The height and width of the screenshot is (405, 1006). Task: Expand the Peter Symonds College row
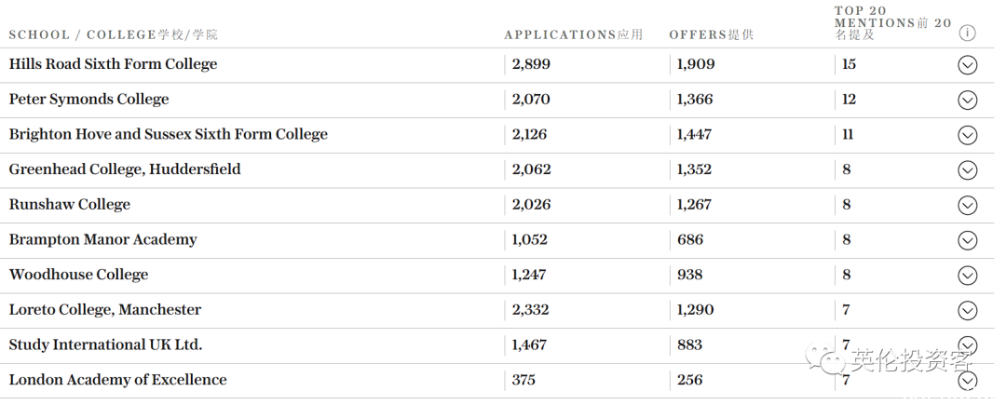click(967, 100)
